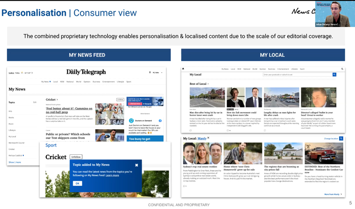Viewport: 355px width, 209px height.
Task: Click More from Manly link
Action: pos(333,194)
